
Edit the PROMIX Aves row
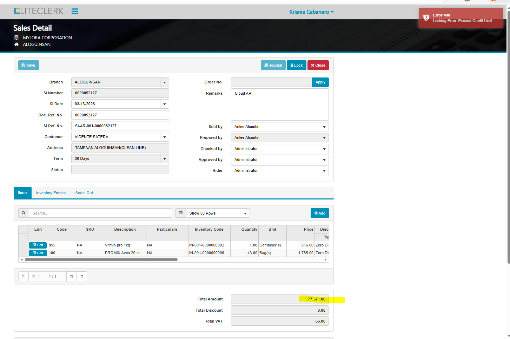(38, 253)
